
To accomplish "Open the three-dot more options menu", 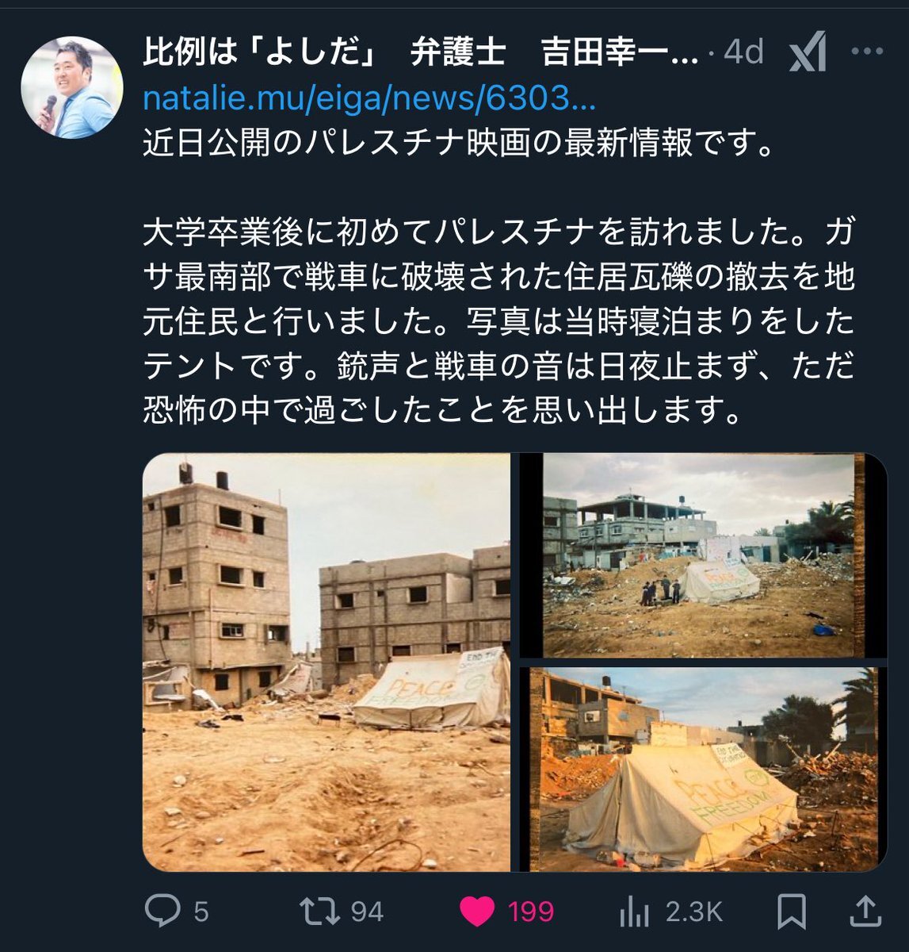I will (866, 52).
